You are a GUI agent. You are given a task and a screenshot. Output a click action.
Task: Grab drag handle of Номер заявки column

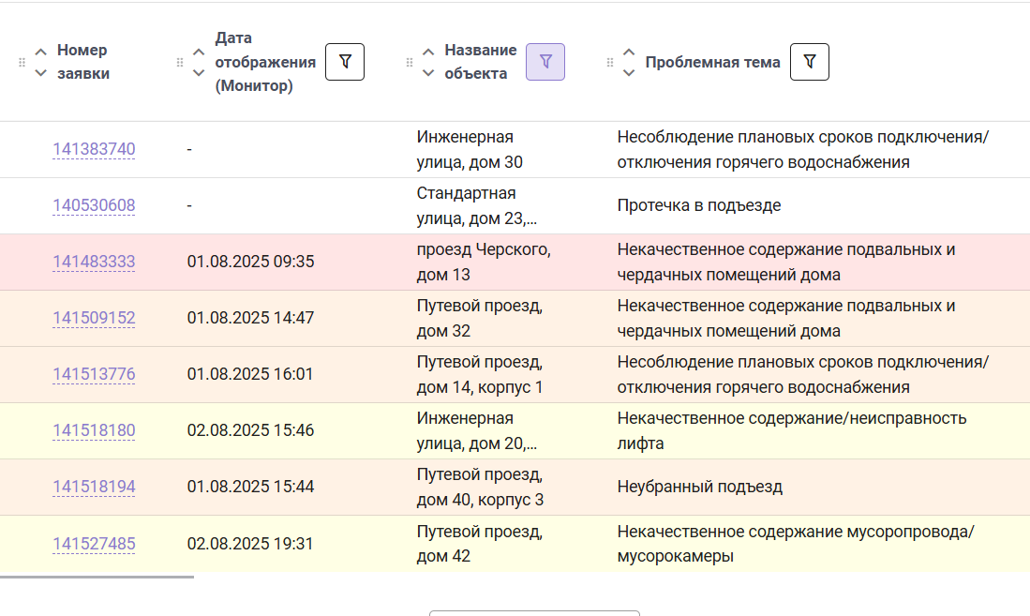tap(22, 63)
